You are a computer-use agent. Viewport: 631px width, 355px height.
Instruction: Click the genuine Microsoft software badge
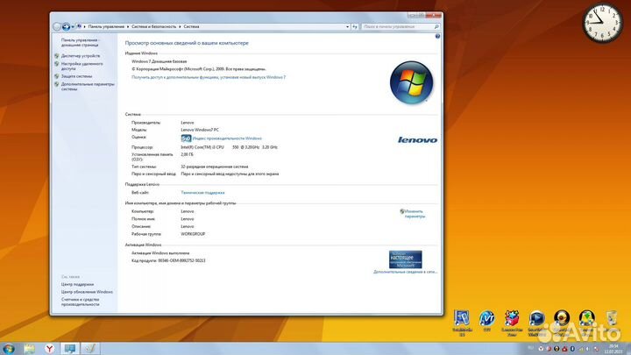(x=405, y=259)
